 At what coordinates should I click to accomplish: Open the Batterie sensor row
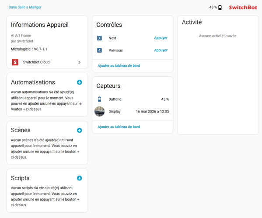pyautogui.click(x=133, y=99)
